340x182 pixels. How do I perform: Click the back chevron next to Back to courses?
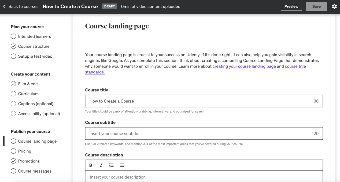[4, 6]
